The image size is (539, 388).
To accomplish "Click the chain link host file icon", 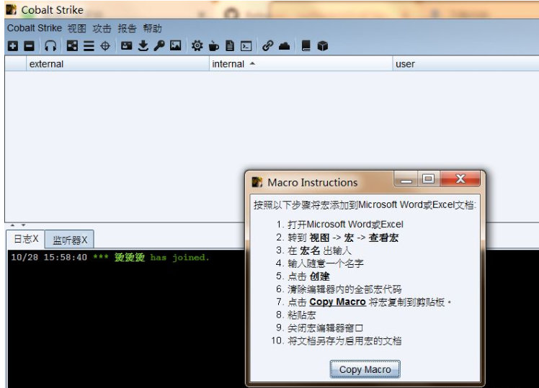I will click(x=267, y=45).
